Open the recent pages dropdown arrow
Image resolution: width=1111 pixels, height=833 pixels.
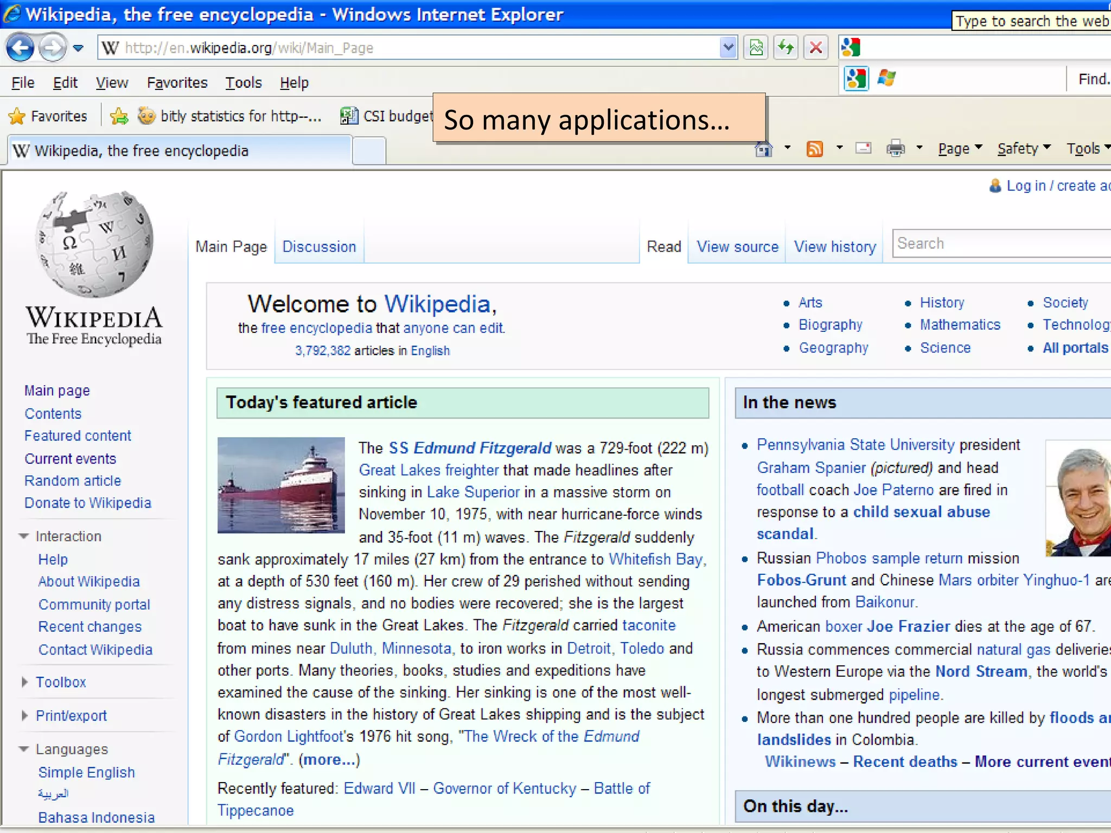(79, 48)
